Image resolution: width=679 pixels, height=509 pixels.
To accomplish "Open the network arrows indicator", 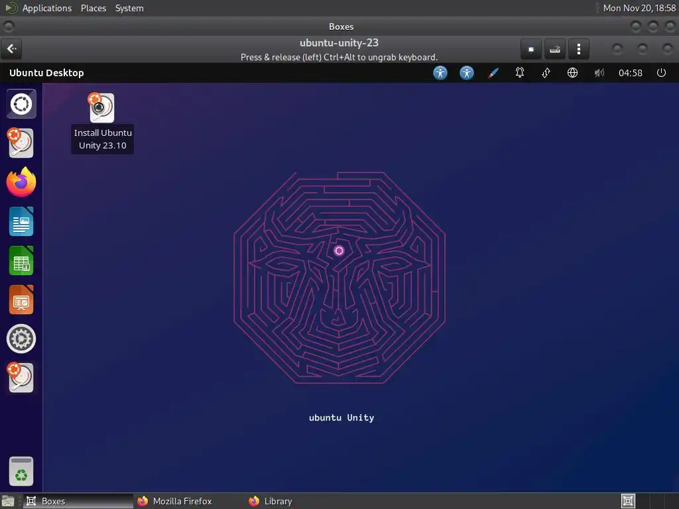I will 546,73.
